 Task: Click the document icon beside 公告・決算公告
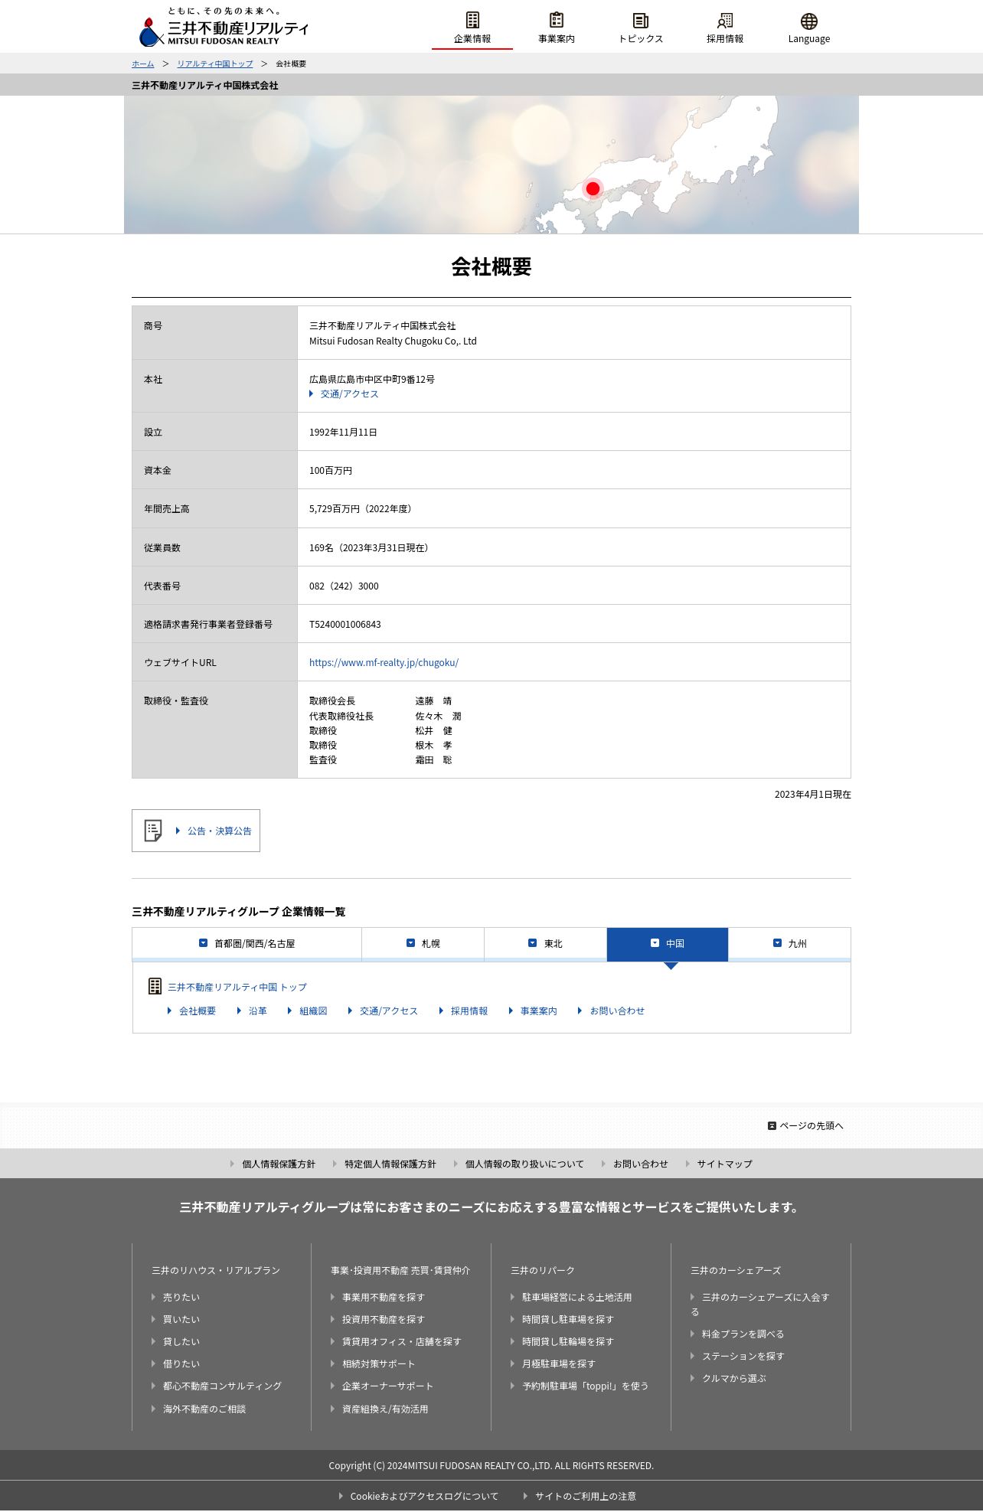153,831
